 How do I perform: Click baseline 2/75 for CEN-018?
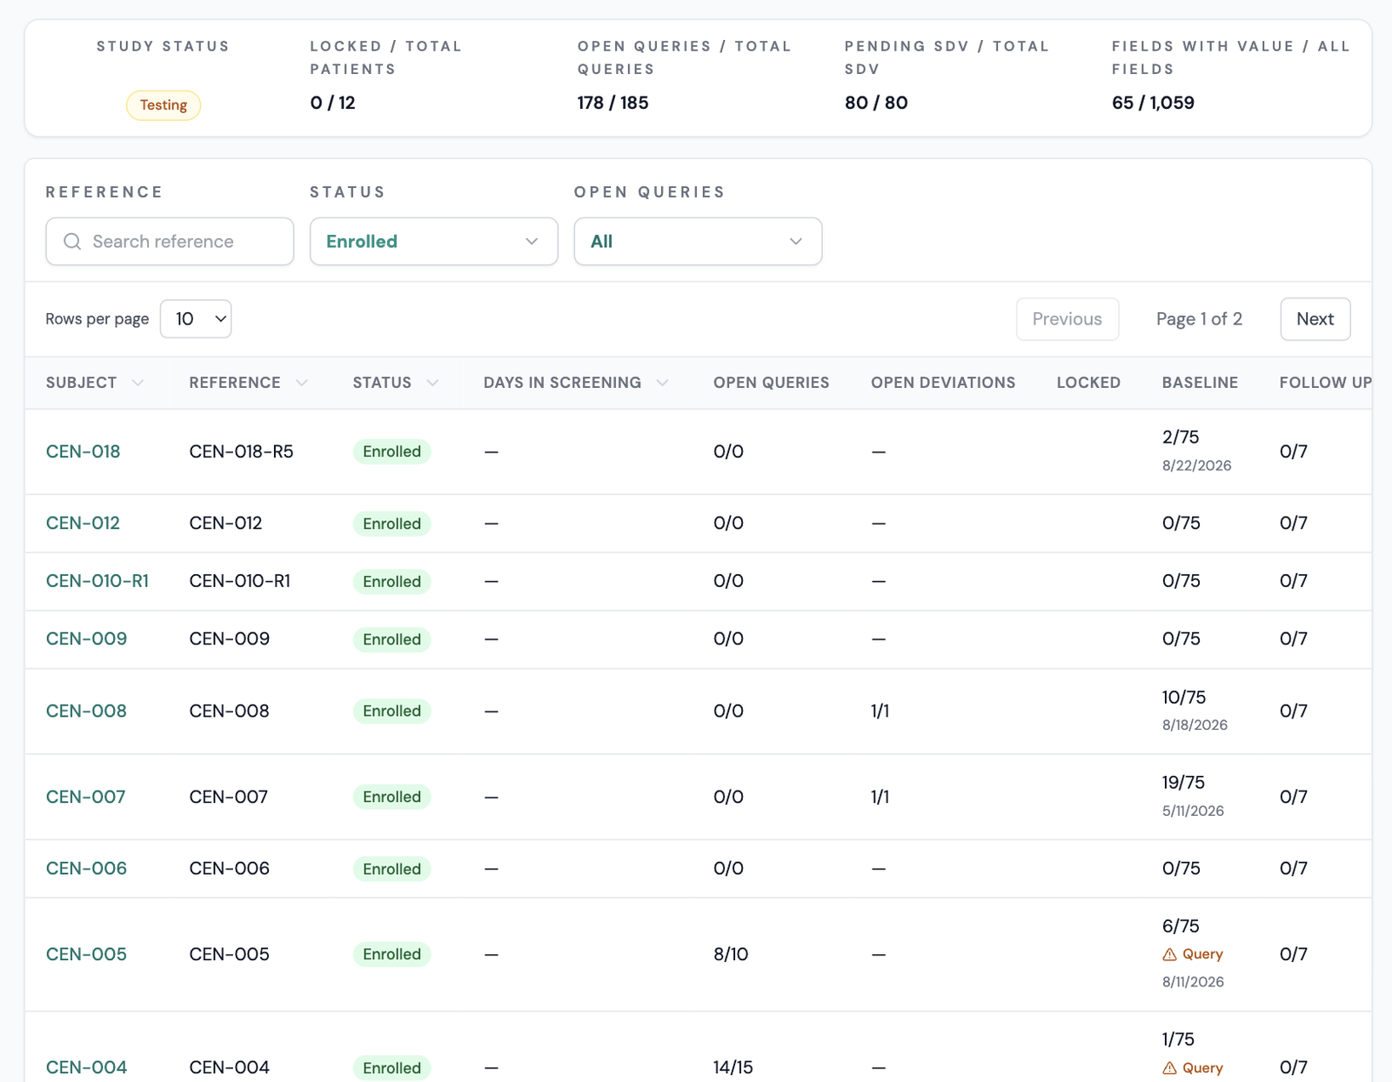click(1181, 437)
